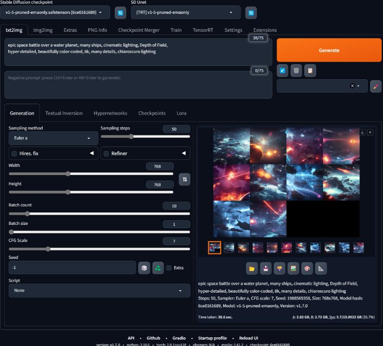Open images output folder icon
Screen dimensions: 383x346
252,268
